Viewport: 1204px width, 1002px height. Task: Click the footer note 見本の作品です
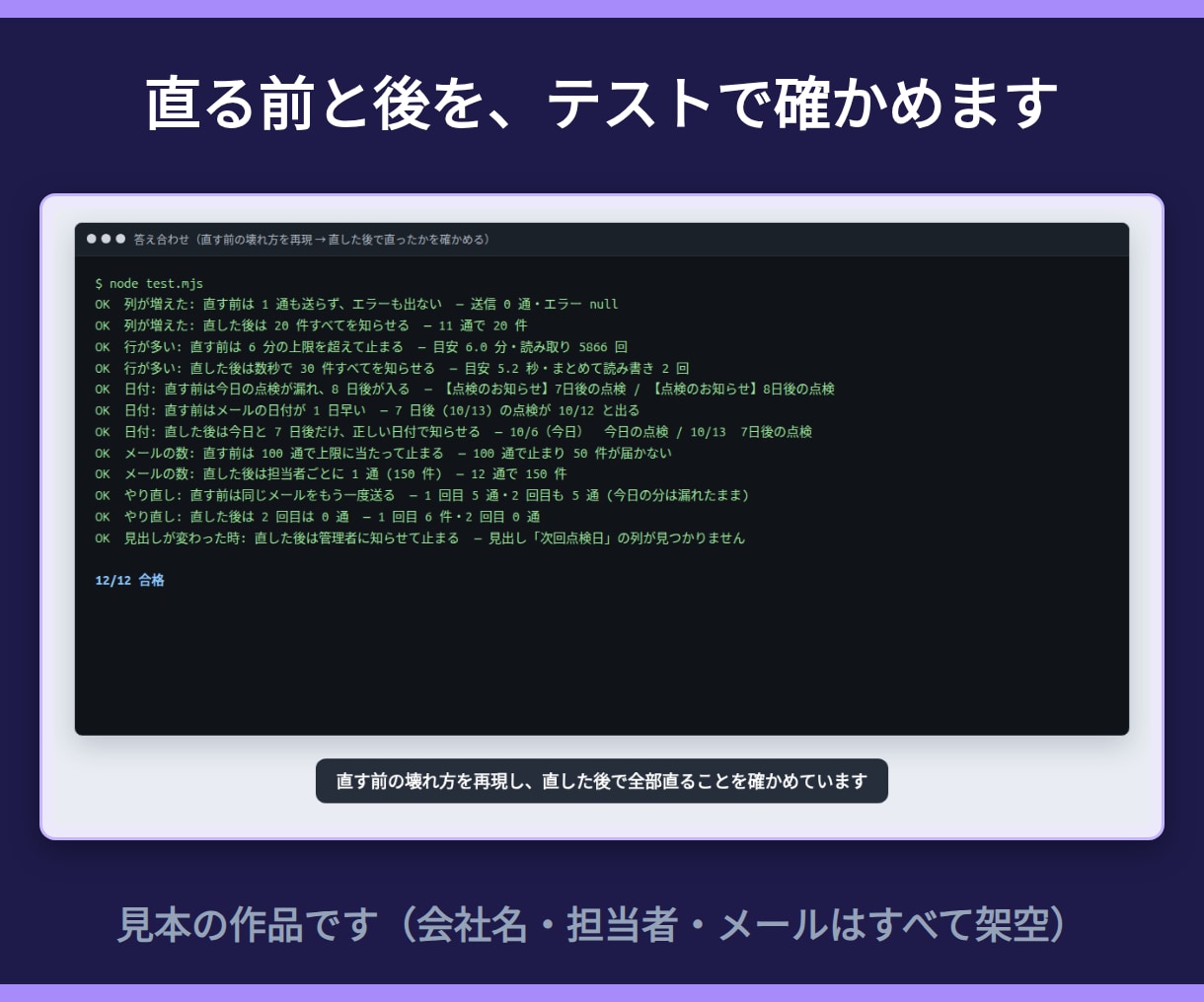(592, 925)
